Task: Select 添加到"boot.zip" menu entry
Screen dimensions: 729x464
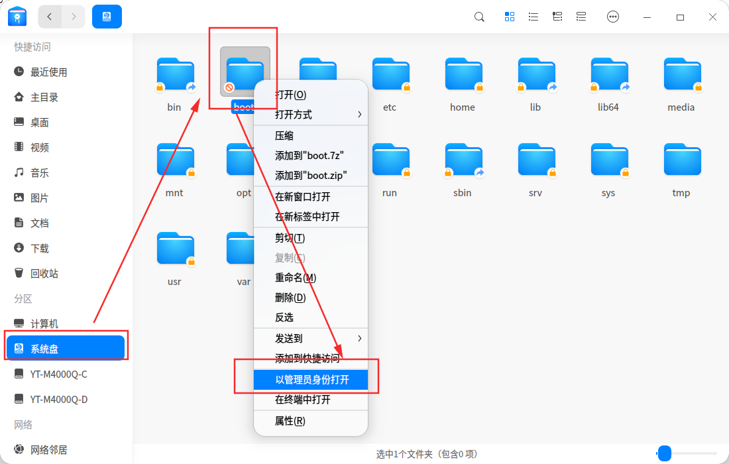Action: tap(311, 176)
